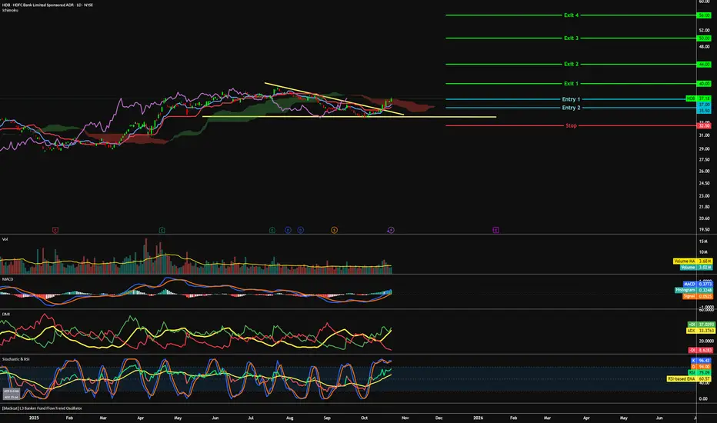Screen dimensions: 717x423
Task: Select the Exit 2 line label
Action: 571,64
